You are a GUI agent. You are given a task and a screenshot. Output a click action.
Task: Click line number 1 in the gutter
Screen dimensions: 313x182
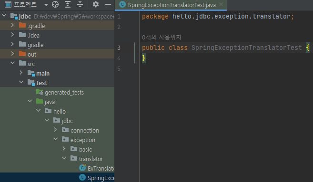[x=119, y=16]
